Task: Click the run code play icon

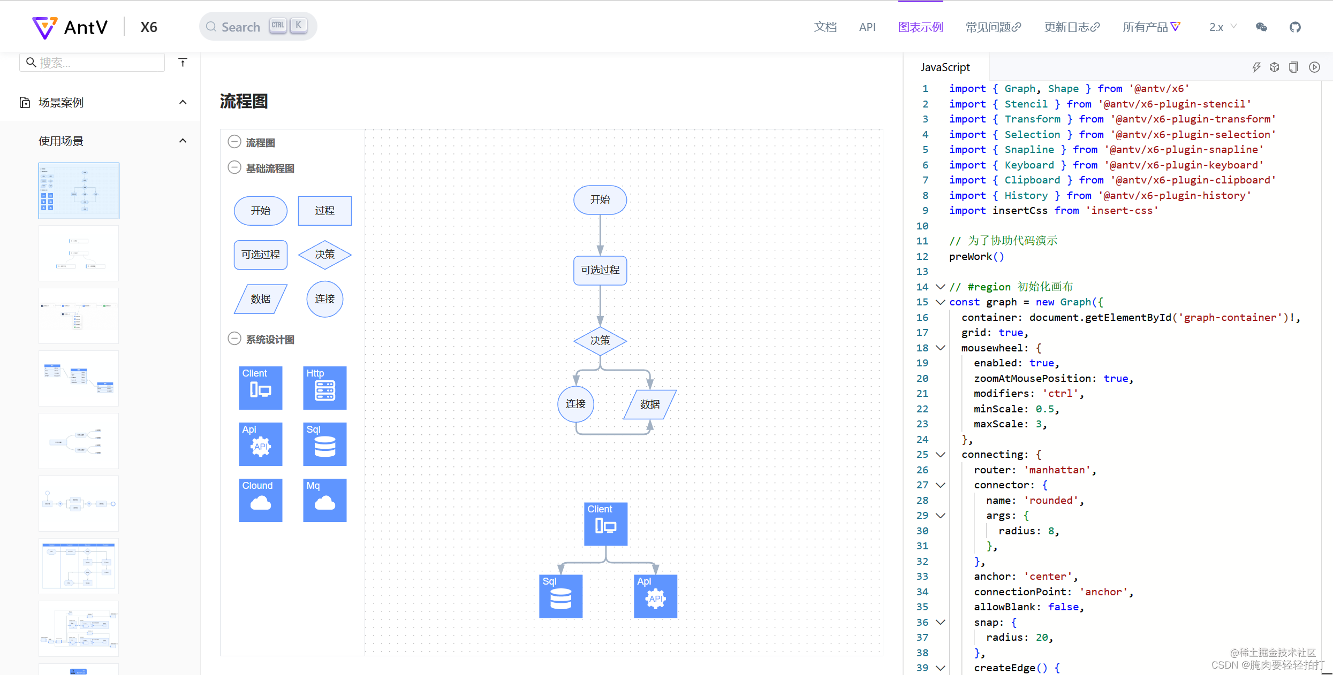Action: 1314,67
